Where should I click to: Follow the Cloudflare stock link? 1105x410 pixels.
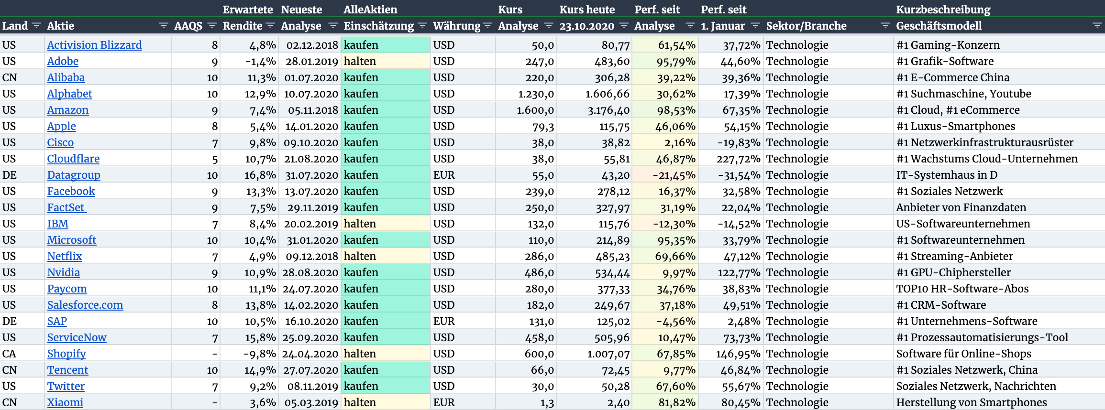tap(73, 159)
